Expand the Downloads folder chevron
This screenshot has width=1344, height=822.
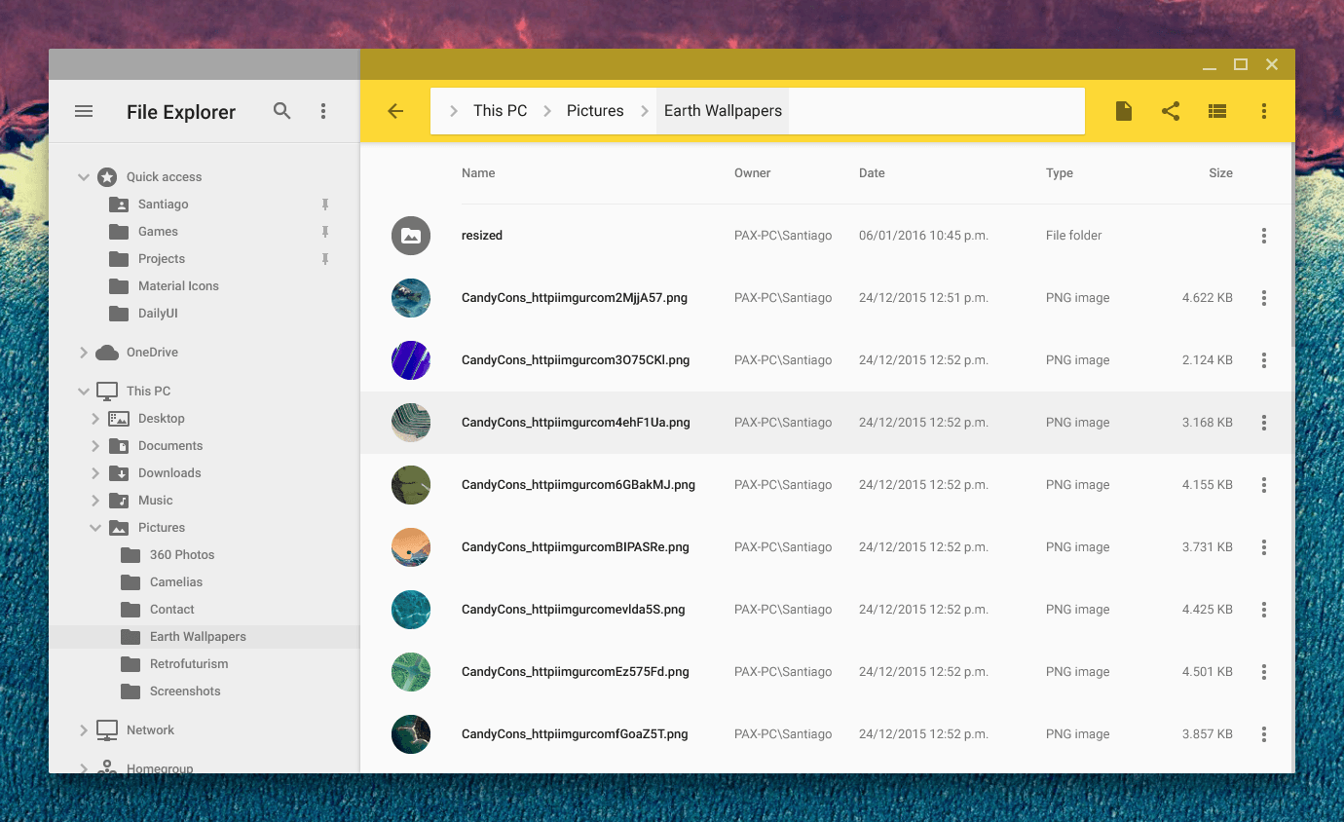pyautogui.click(x=95, y=473)
